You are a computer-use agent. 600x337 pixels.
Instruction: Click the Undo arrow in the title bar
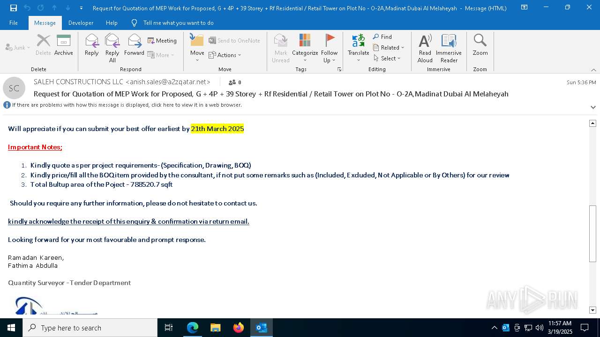(x=27, y=8)
